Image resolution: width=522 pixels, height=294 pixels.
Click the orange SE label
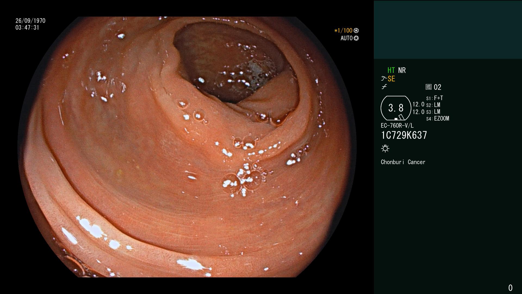(x=391, y=79)
